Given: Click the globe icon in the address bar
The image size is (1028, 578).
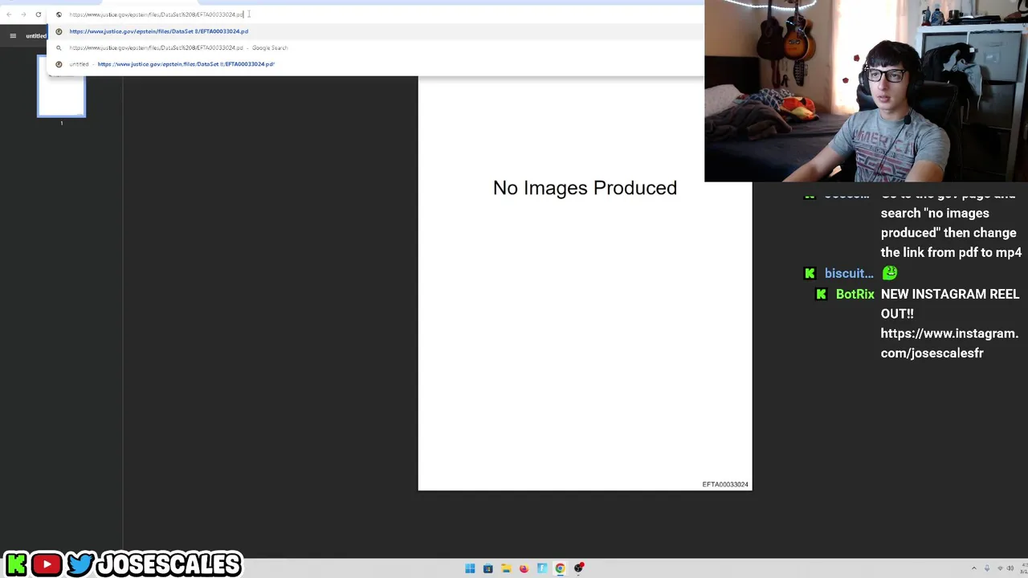Looking at the screenshot, I should [59, 14].
